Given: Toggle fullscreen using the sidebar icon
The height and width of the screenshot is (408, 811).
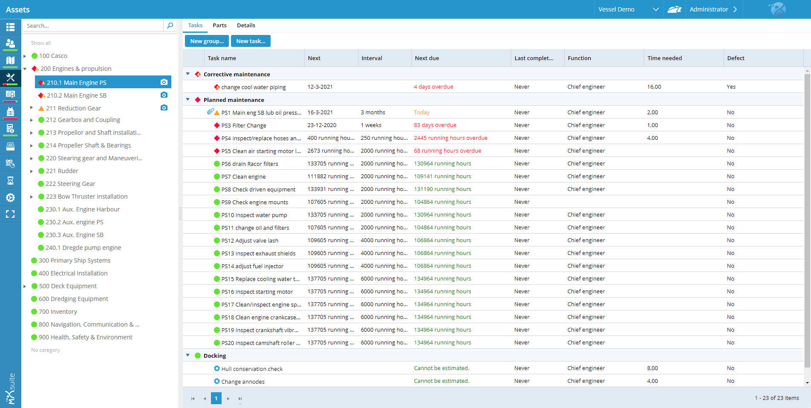Looking at the screenshot, I should click(10, 214).
